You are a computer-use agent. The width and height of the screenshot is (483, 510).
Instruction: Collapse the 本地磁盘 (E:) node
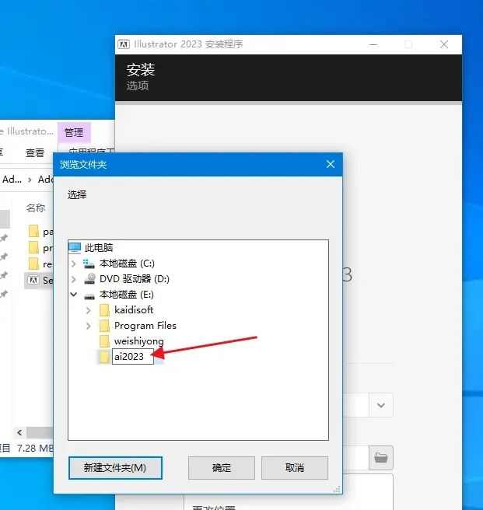point(74,295)
